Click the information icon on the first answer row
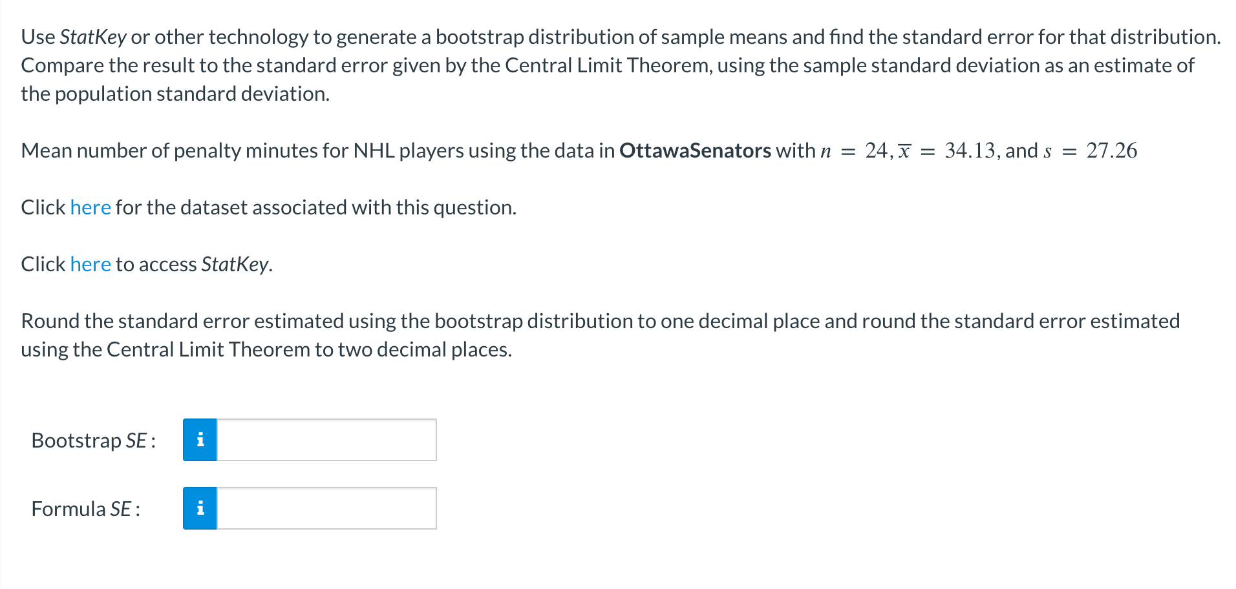 click(200, 440)
